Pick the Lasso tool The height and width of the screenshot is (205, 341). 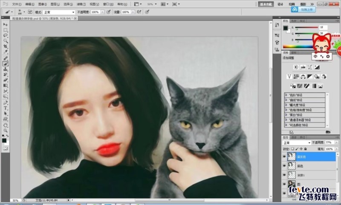5,36
